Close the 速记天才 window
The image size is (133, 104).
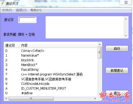click(126, 2)
